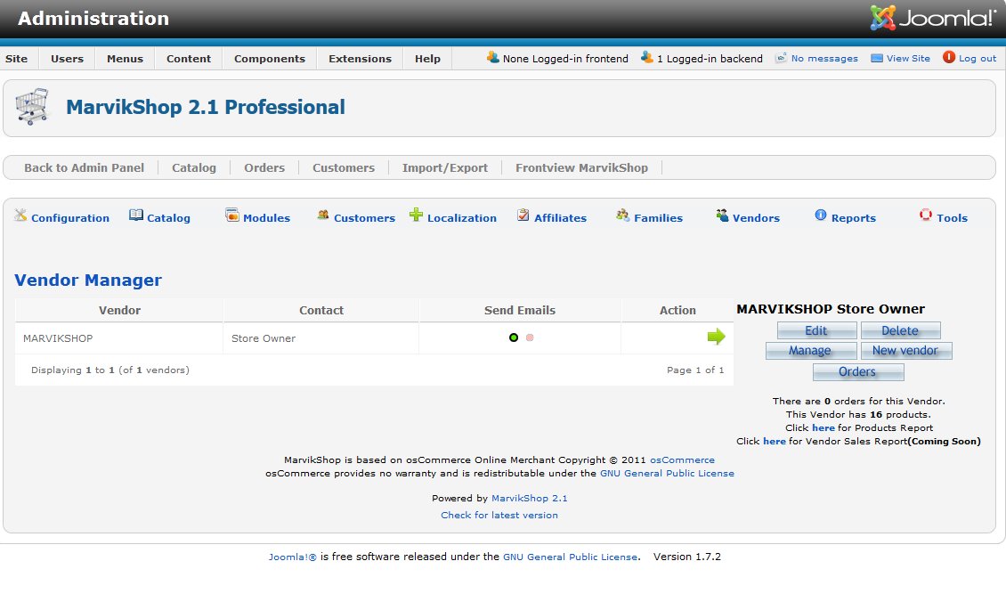
Task: Click the View Site monitor icon
Action: coord(876,58)
